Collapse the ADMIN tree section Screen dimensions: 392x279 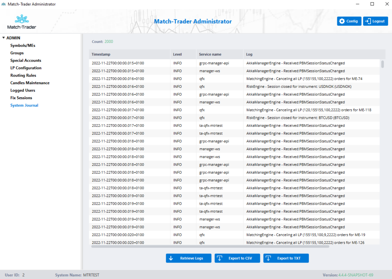point(3,38)
